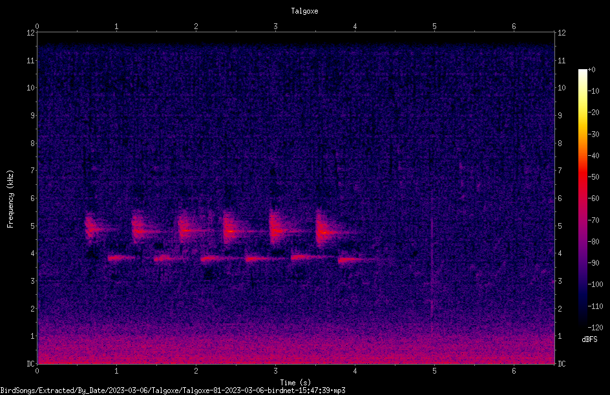Click the 1 kHz label on right axis
The image size is (610, 395).
560,336
